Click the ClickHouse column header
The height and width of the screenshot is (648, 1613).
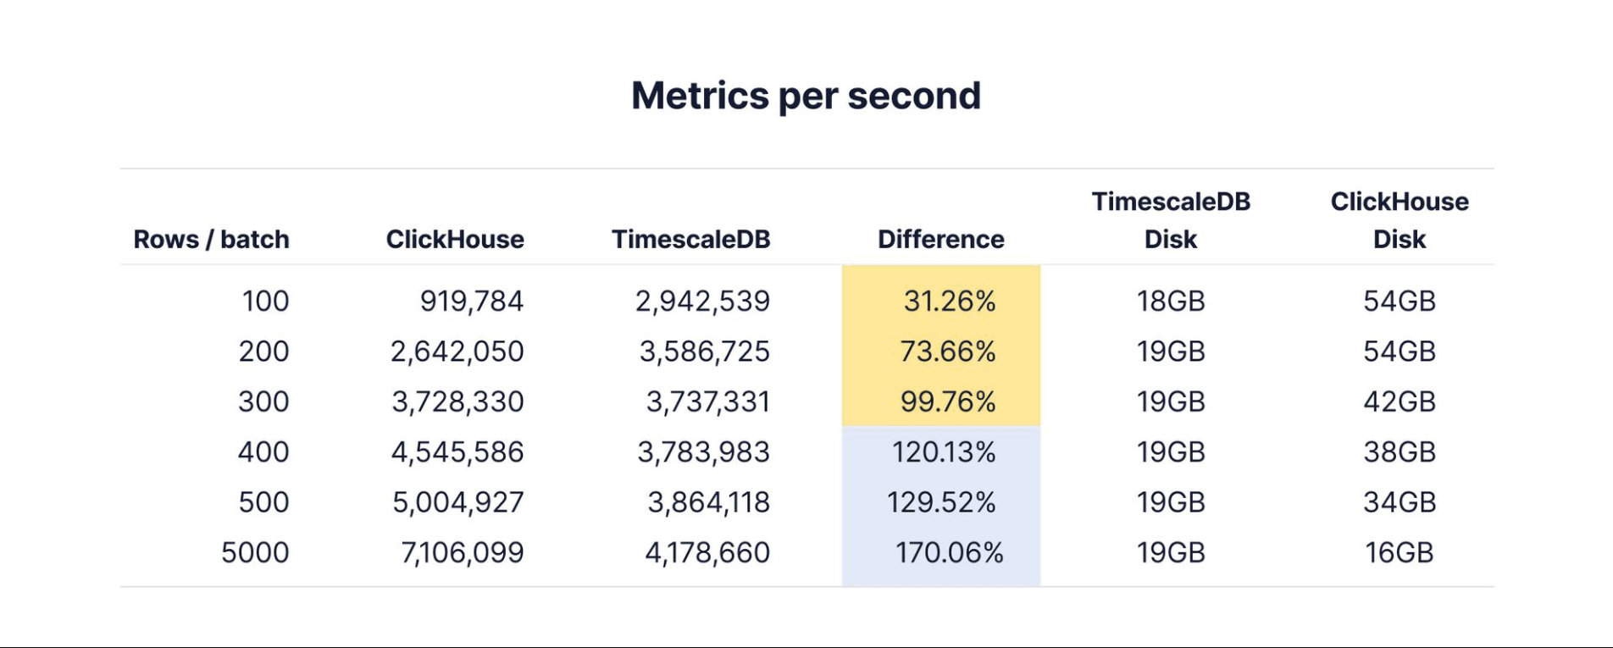[x=455, y=240]
